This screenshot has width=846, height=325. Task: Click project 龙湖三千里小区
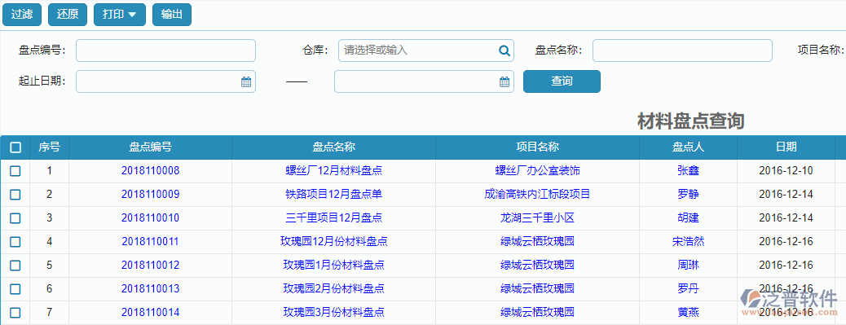point(537,218)
